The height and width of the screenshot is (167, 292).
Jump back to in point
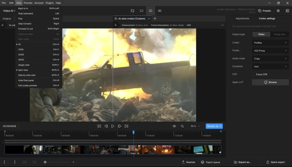click(99, 126)
